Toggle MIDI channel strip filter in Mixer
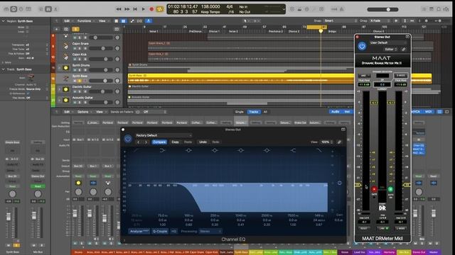This screenshot has width=455, height=255. [x=428, y=112]
